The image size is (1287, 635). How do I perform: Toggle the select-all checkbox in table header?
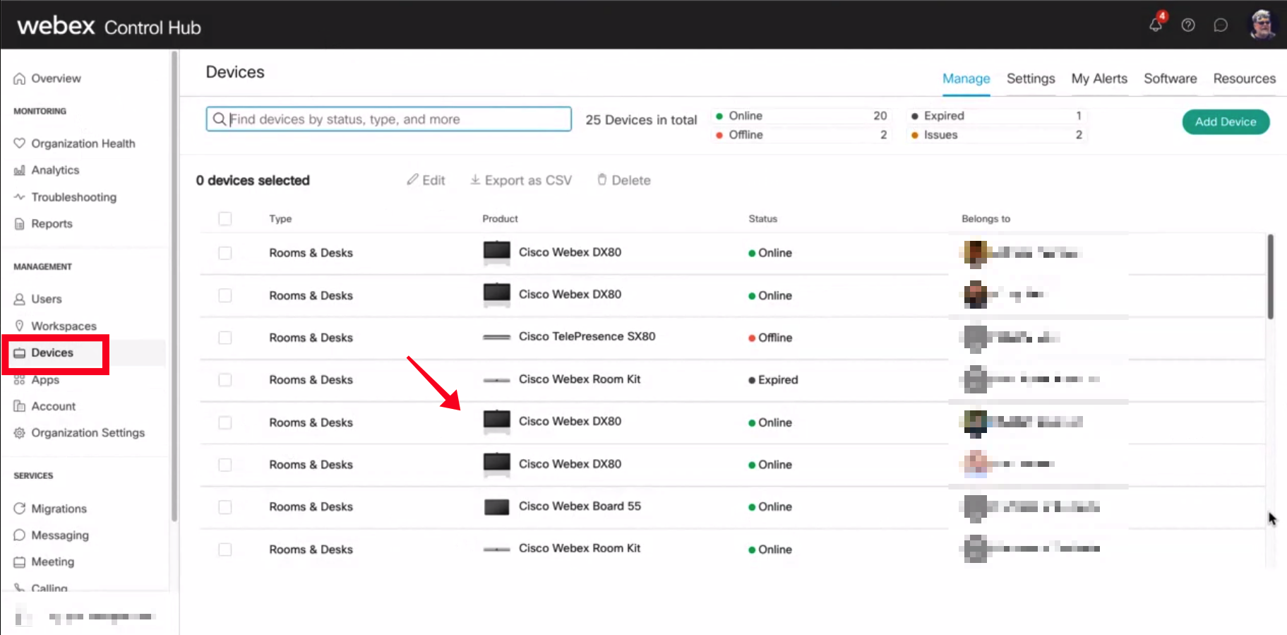point(225,219)
